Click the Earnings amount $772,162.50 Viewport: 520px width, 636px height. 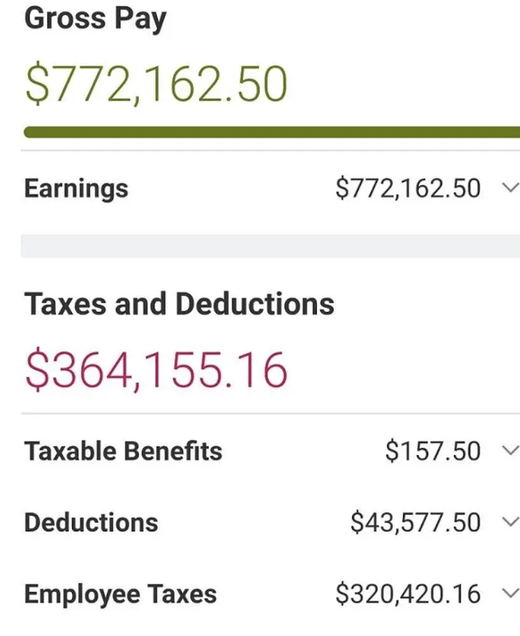coord(408,188)
